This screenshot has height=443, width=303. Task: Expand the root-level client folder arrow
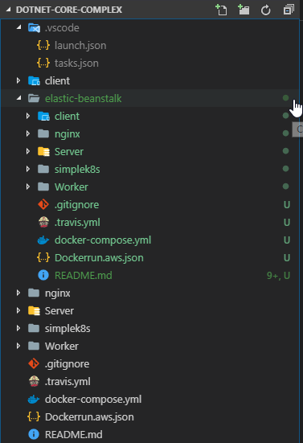pos(18,80)
